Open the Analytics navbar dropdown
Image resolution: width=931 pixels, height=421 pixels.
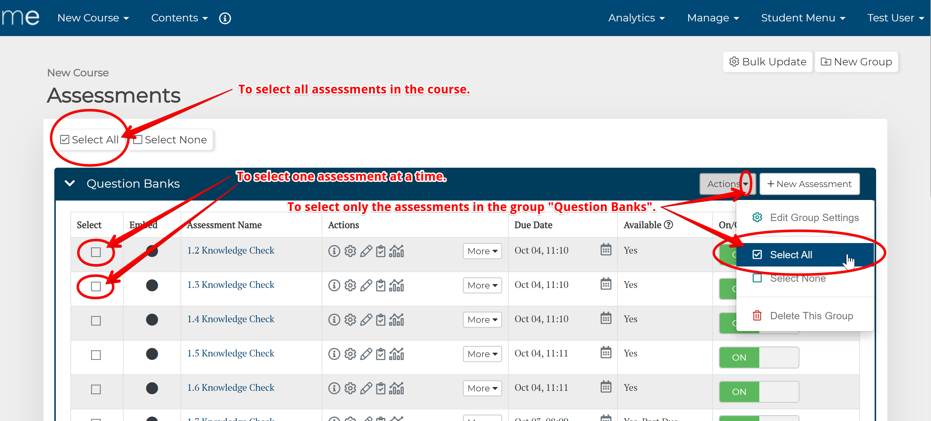636,18
